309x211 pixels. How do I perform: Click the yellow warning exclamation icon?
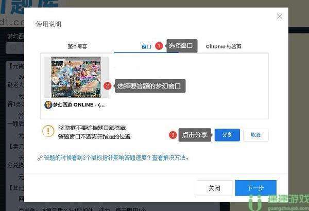coord(48,131)
